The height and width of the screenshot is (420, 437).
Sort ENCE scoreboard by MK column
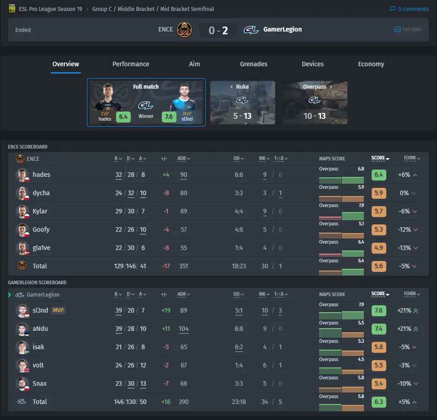click(264, 159)
